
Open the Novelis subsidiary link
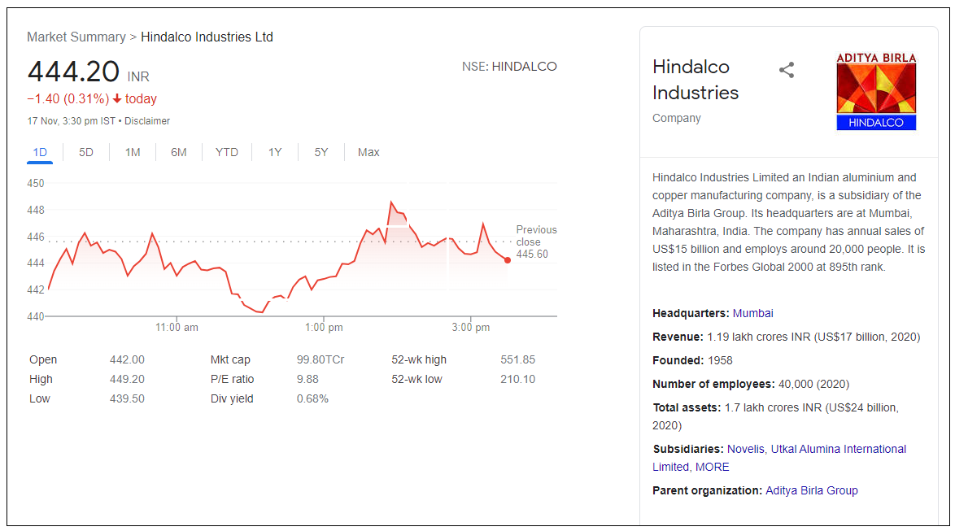pos(745,449)
